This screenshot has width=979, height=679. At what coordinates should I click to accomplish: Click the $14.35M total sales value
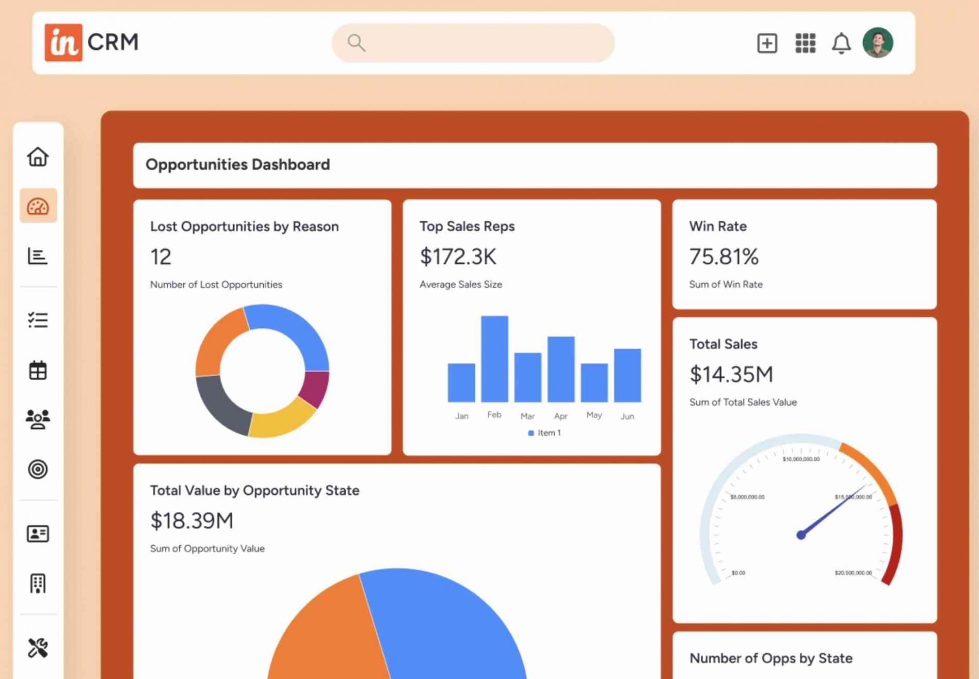click(731, 374)
